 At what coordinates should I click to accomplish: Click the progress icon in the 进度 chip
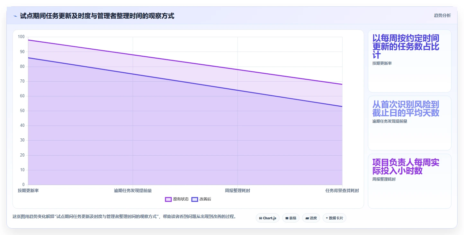[x=307, y=218]
